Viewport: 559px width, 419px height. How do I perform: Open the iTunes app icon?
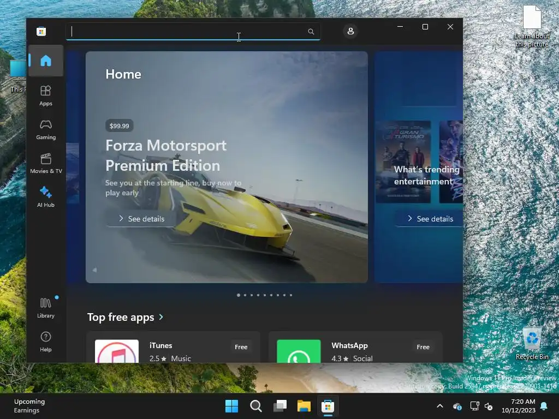coord(117,351)
